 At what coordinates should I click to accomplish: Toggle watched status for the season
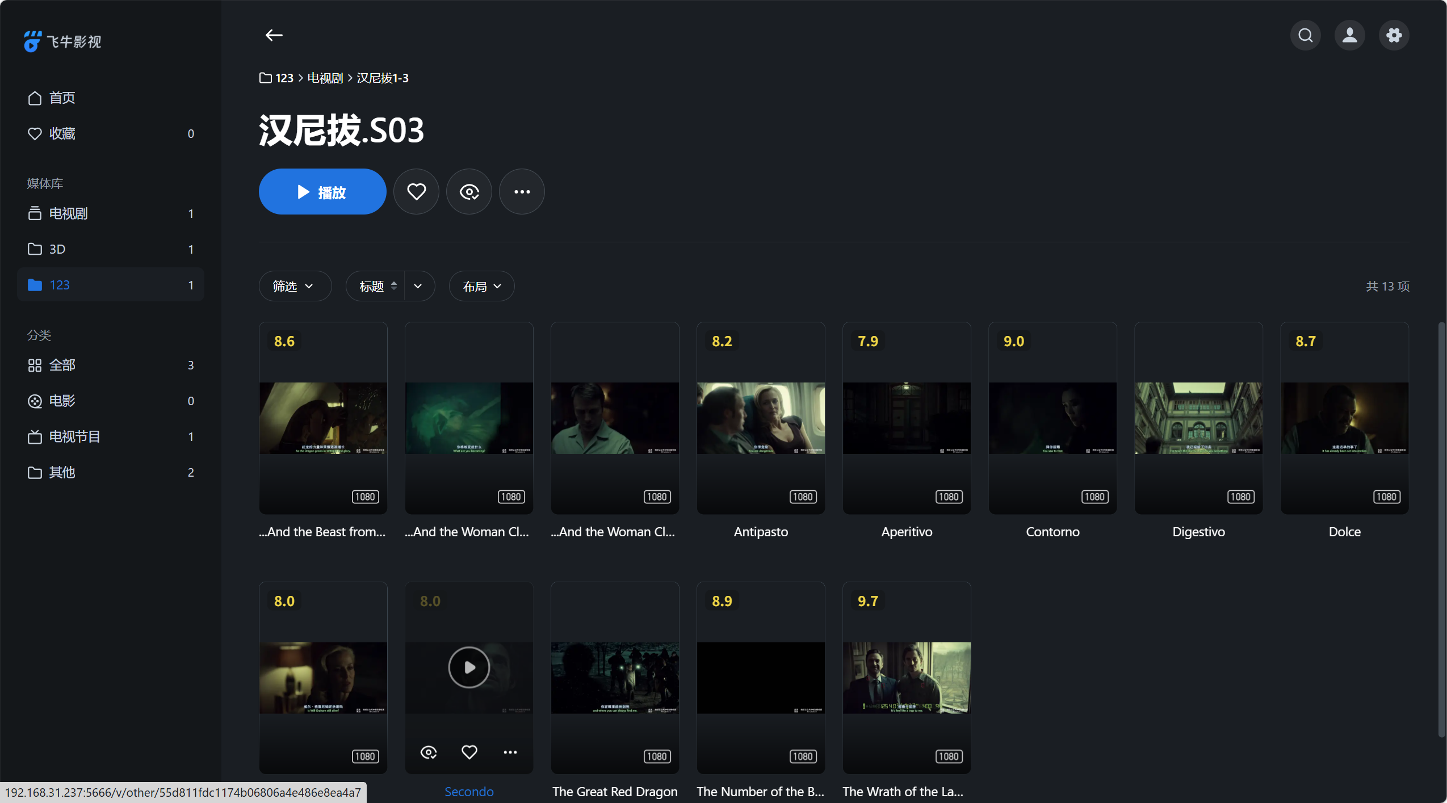click(469, 192)
